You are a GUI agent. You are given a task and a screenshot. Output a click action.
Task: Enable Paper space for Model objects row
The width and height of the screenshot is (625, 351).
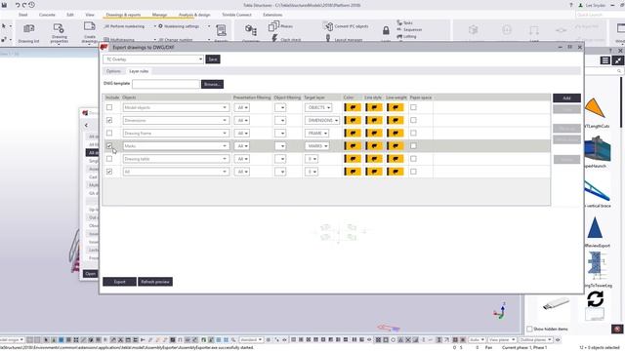(x=413, y=107)
